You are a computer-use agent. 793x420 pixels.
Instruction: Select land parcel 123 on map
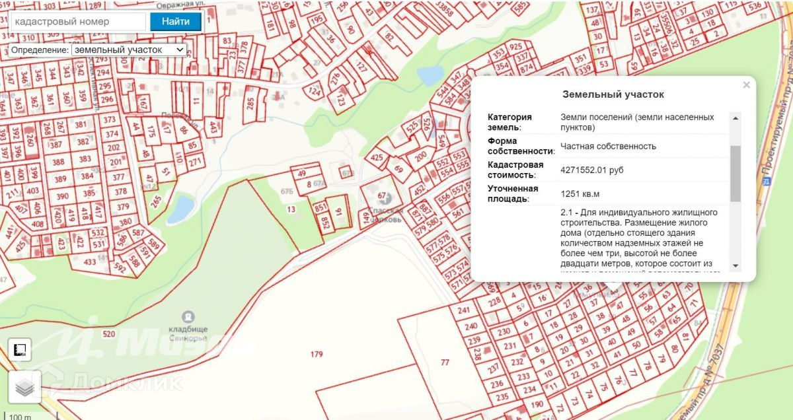(342, 102)
